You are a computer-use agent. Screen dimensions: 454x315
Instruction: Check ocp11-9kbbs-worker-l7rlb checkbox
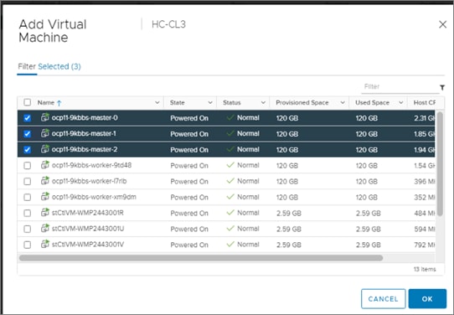[27, 181]
